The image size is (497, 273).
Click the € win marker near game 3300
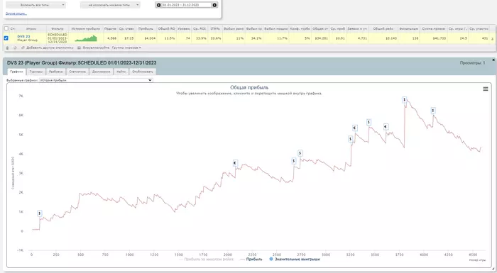[355, 128]
